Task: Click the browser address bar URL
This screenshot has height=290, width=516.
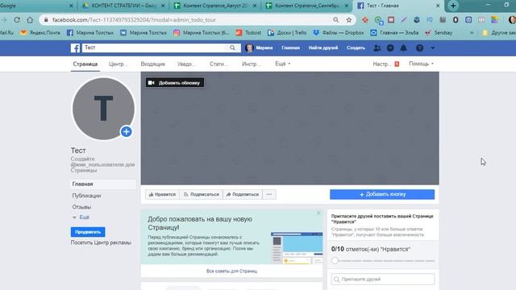Action: tap(134, 20)
